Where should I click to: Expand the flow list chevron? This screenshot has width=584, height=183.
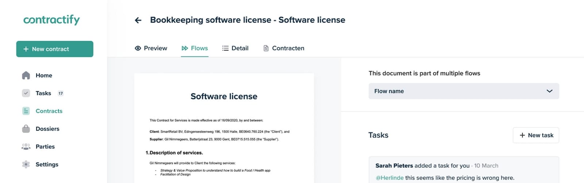tap(549, 91)
